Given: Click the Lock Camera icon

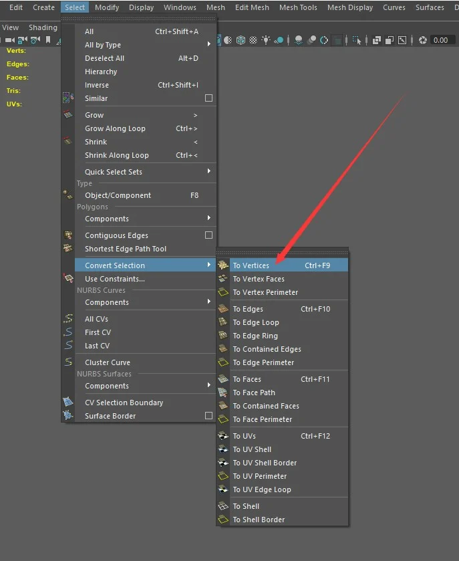Looking at the screenshot, I should click(x=23, y=40).
